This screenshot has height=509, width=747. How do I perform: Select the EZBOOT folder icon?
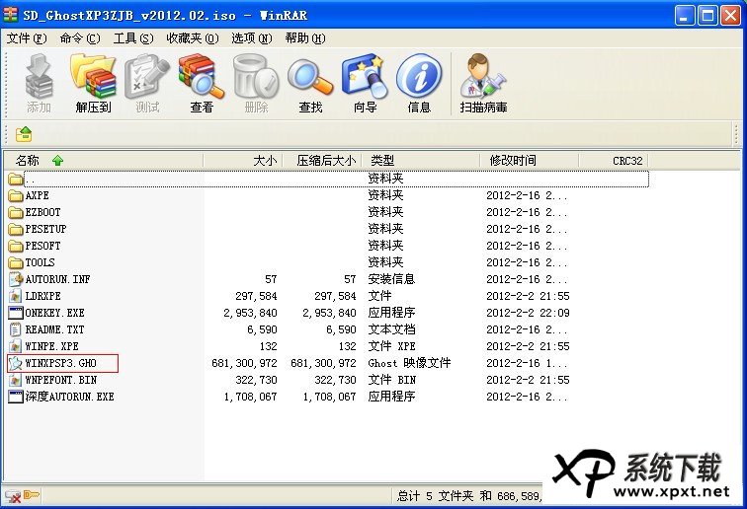click(16, 212)
